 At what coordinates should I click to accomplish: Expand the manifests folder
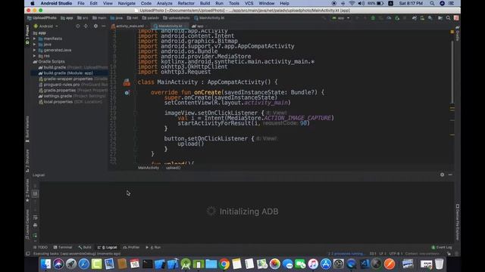coord(35,39)
